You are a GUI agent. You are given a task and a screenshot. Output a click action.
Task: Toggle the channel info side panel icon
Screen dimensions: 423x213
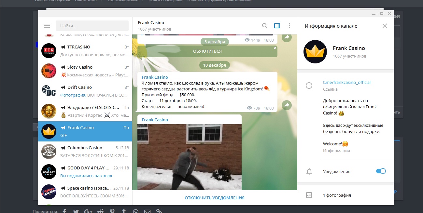click(277, 26)
